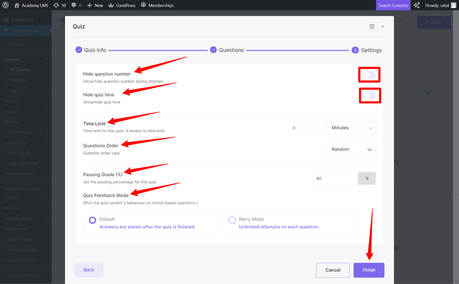
Task: Open the updates icon showing 10
Action: tap(56, 5)
